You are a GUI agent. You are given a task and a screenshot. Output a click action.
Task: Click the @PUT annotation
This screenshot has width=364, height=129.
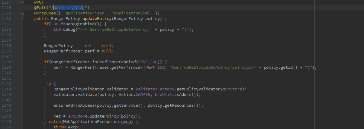click(x=39, y=2)
